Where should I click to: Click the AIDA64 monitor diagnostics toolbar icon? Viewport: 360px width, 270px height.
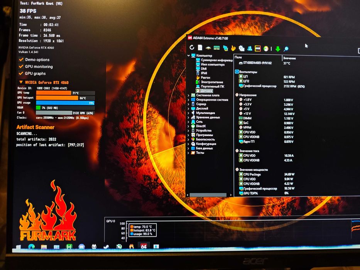[x=225, y=48]
